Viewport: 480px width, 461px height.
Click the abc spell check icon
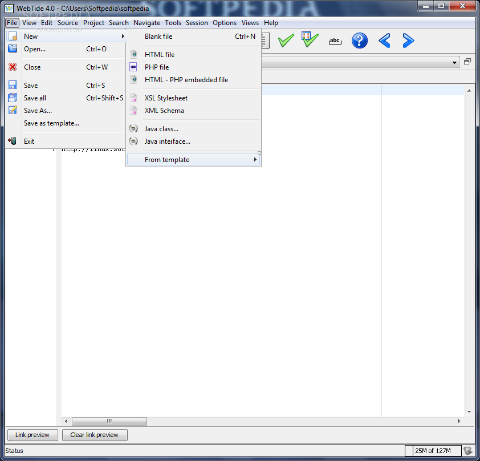(335, 41)
